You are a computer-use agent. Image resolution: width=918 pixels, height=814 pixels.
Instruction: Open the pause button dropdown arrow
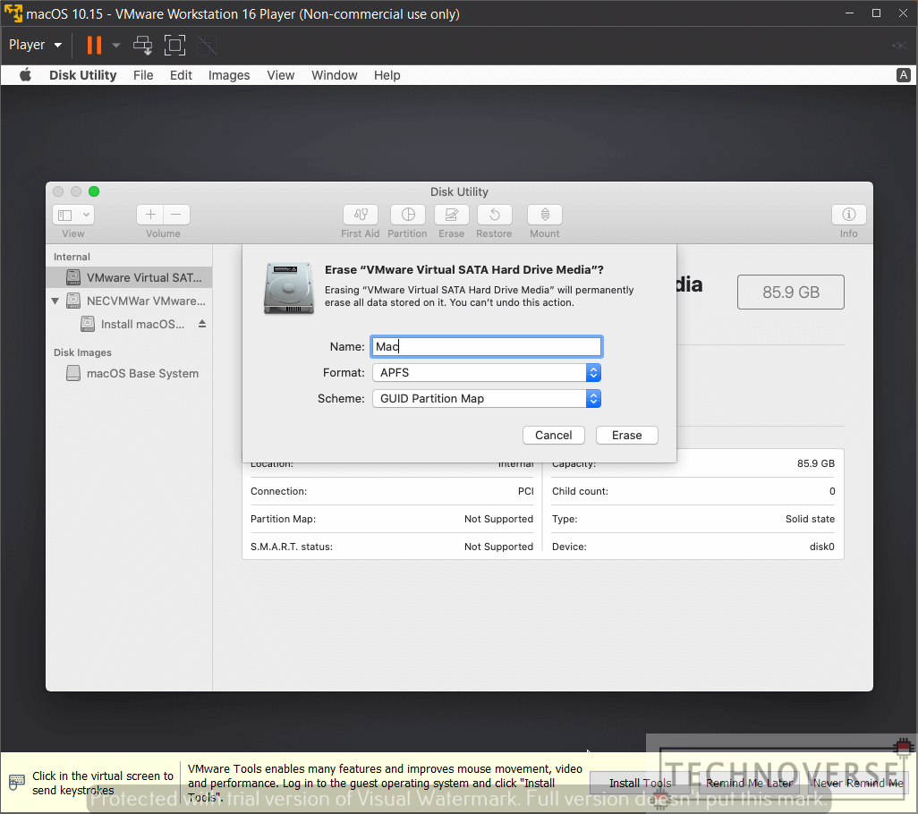[x=116, y=45]
